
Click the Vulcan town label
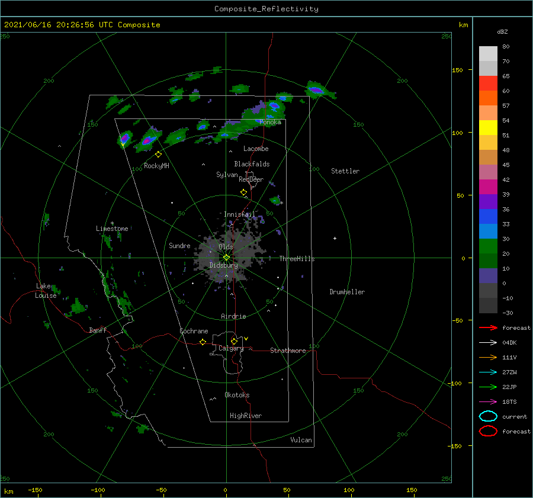[x=301, y=440]
